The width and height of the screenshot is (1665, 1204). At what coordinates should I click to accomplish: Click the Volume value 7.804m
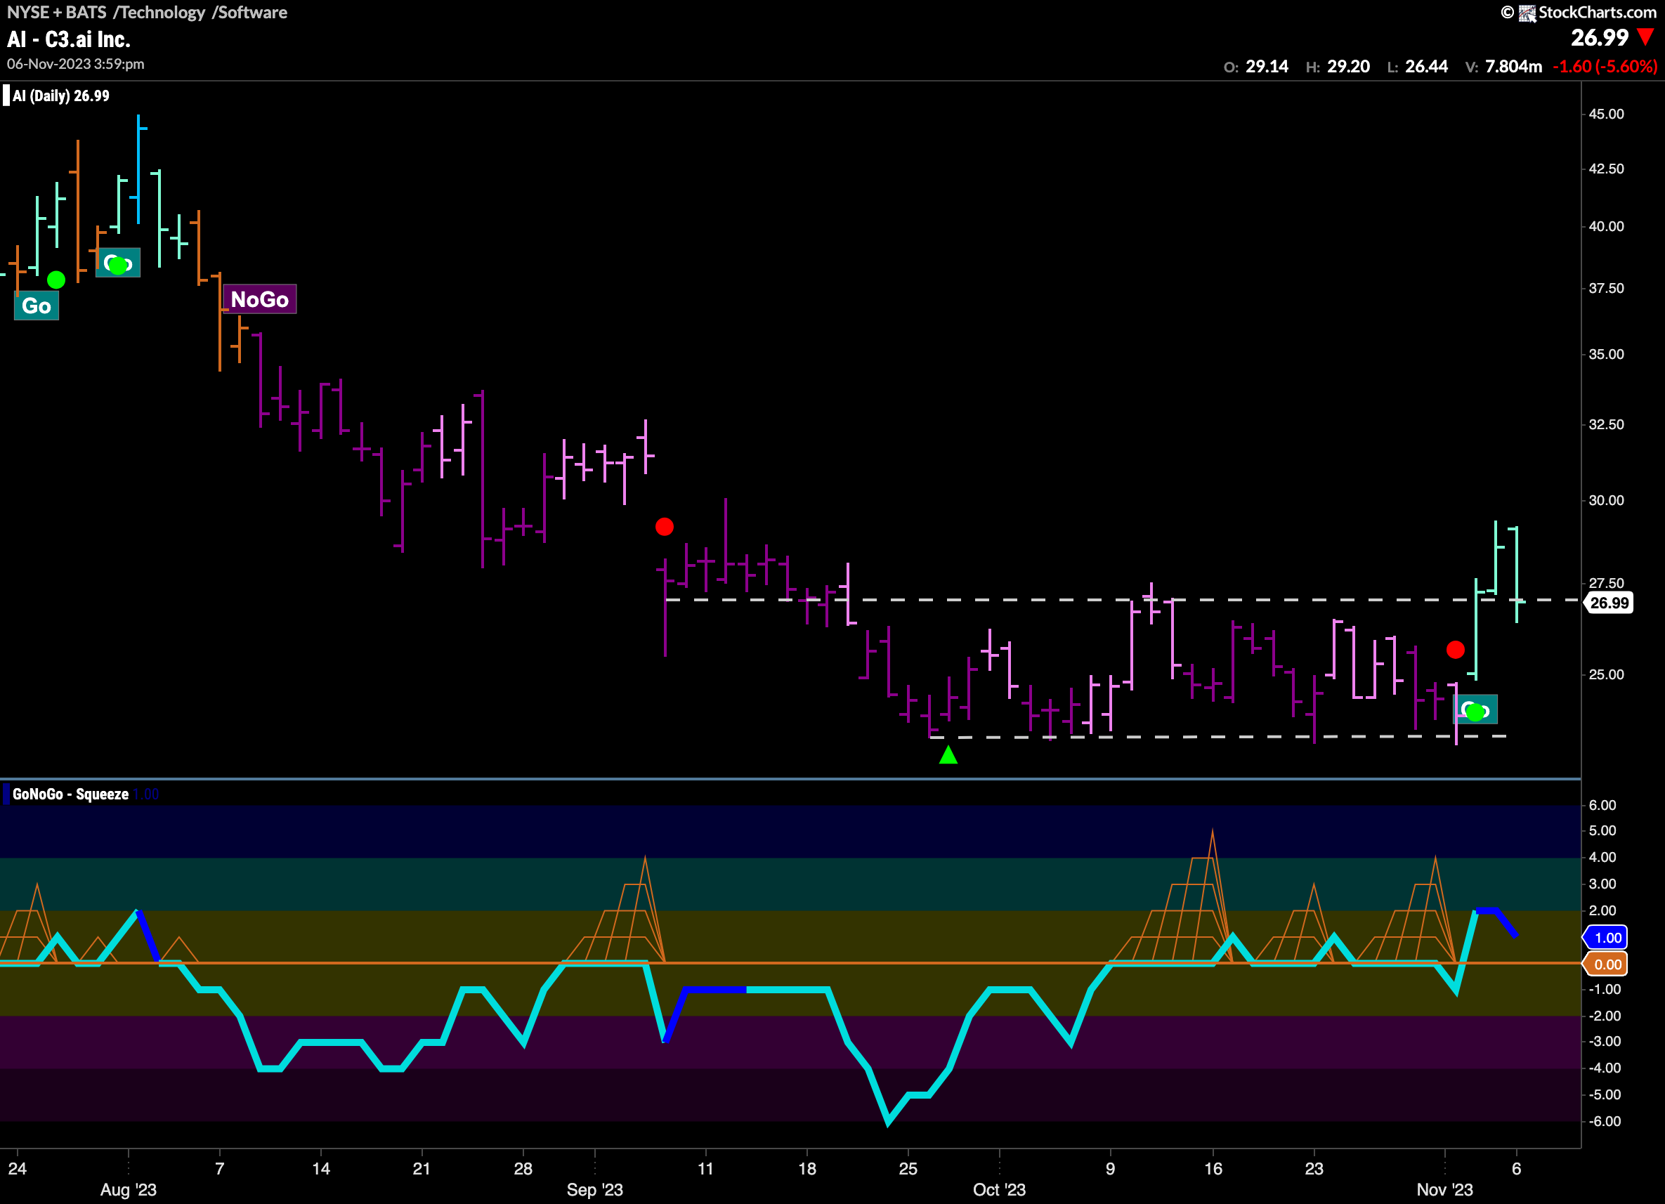1514,67
